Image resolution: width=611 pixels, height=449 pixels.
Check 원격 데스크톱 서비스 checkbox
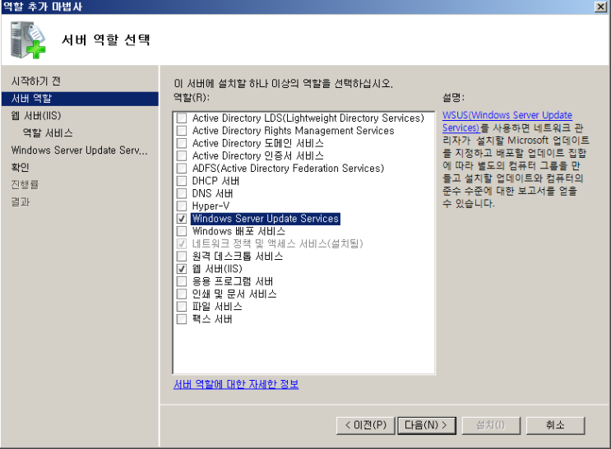click(182, 256)
